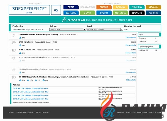Download volume 3/4 of Abaqus Extended Products
The image size is (167, 121).
tap(38, 80)
